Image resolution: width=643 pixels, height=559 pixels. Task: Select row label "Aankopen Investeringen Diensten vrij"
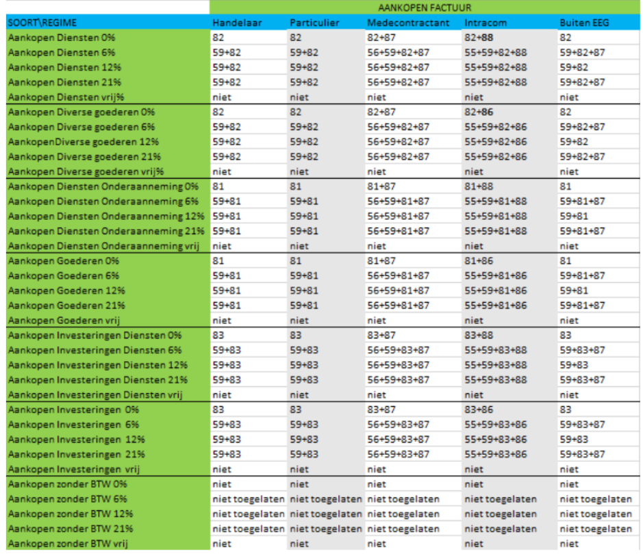95,395
